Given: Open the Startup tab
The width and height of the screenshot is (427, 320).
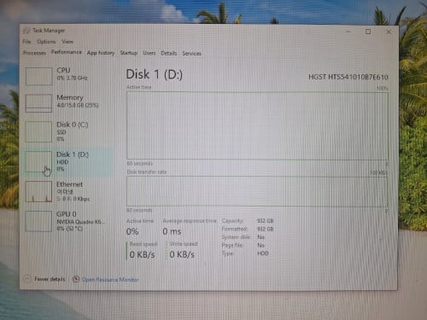Looking at the screenshot, I should click(x=129, y=53).
